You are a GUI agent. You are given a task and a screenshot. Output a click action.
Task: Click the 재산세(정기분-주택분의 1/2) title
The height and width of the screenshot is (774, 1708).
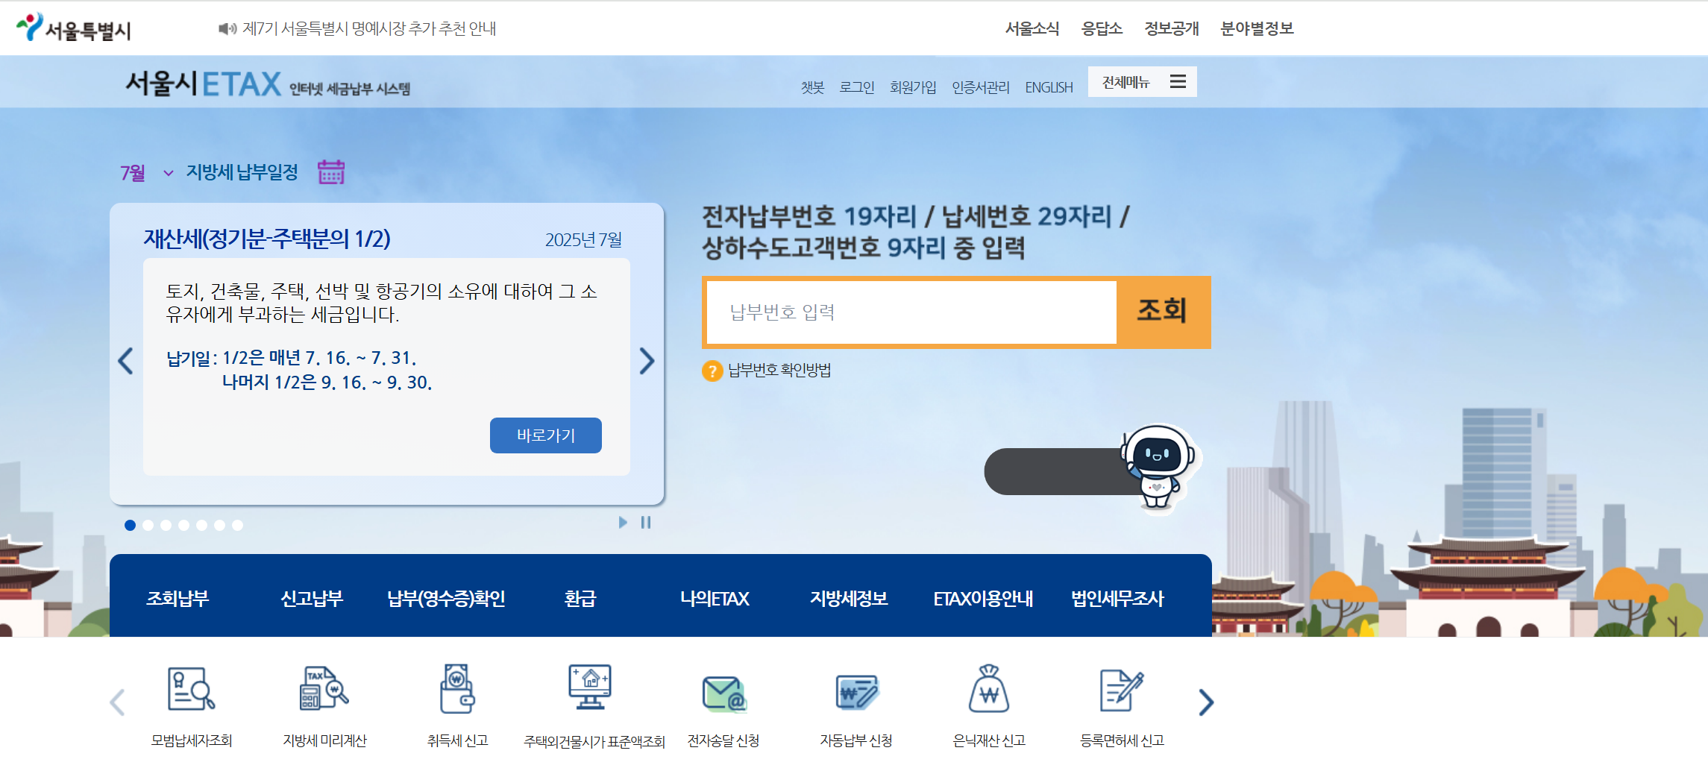[267, 239]
